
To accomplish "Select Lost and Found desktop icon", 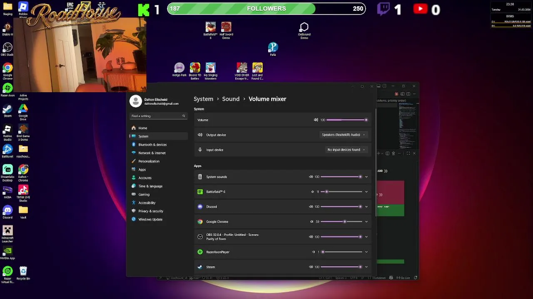I will 257,71.
